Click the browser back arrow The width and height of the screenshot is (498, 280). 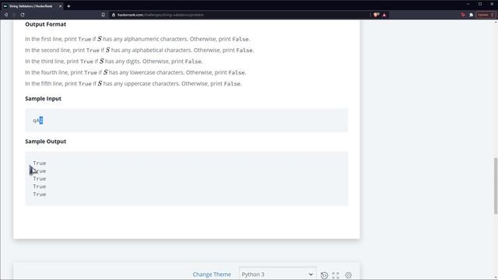6,15
